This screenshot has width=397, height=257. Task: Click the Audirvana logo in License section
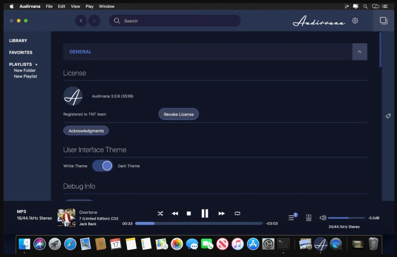coord(73,96)
